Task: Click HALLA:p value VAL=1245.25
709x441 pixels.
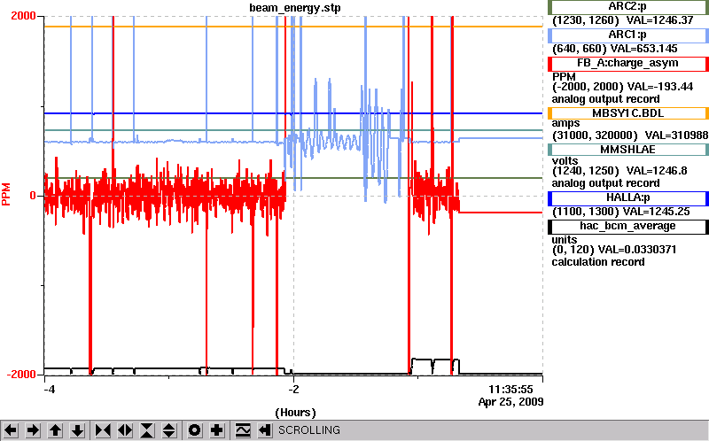Action: [x=656, y=212]
